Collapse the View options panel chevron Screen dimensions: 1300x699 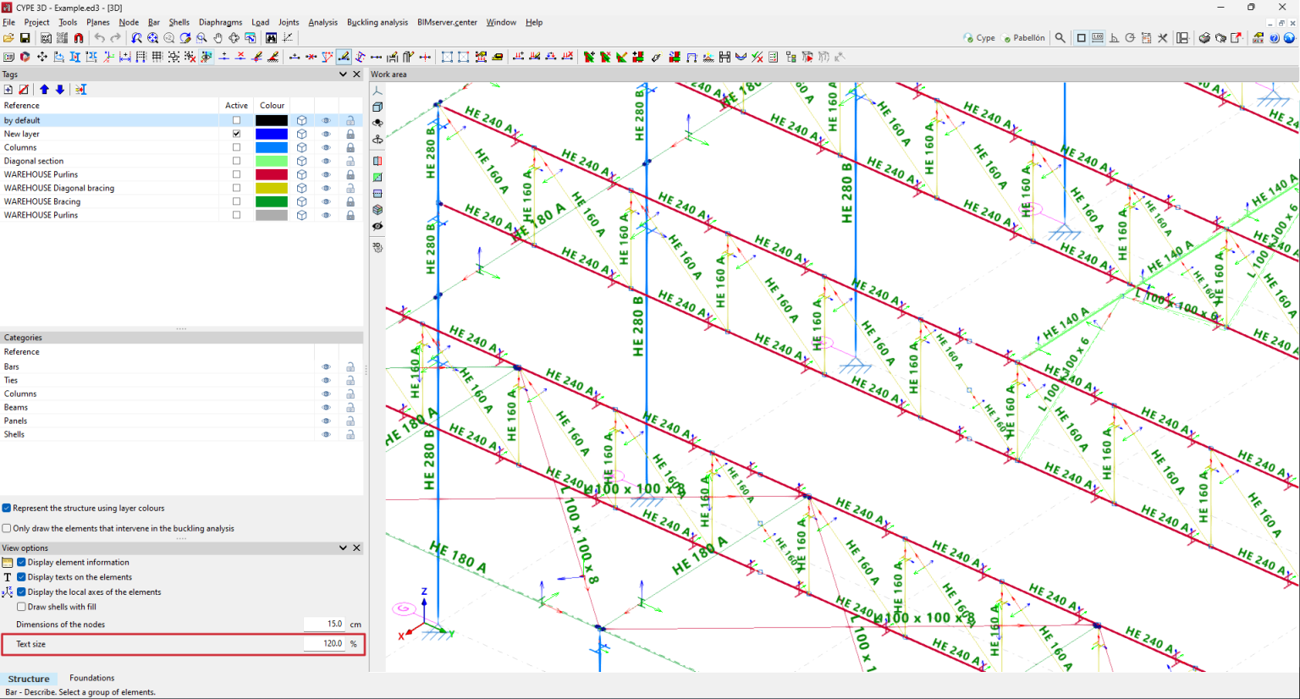(x=343, y=548)
